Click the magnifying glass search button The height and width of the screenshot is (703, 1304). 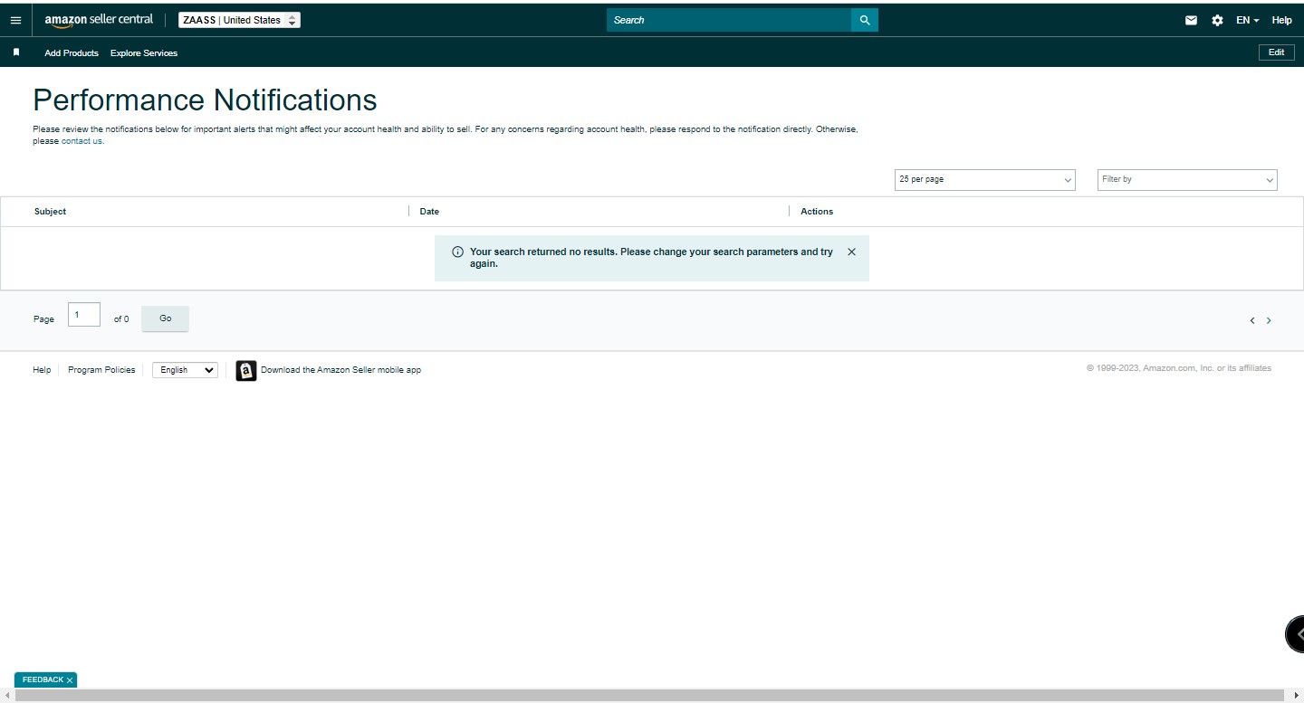(865, 20)
